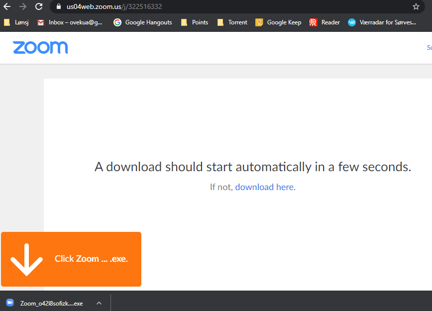Open the downloaded Zoom exe file
This screenshot has height=311, width=432.
(52, 303)
